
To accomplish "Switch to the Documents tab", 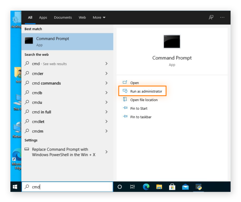I will click(63, 18).
